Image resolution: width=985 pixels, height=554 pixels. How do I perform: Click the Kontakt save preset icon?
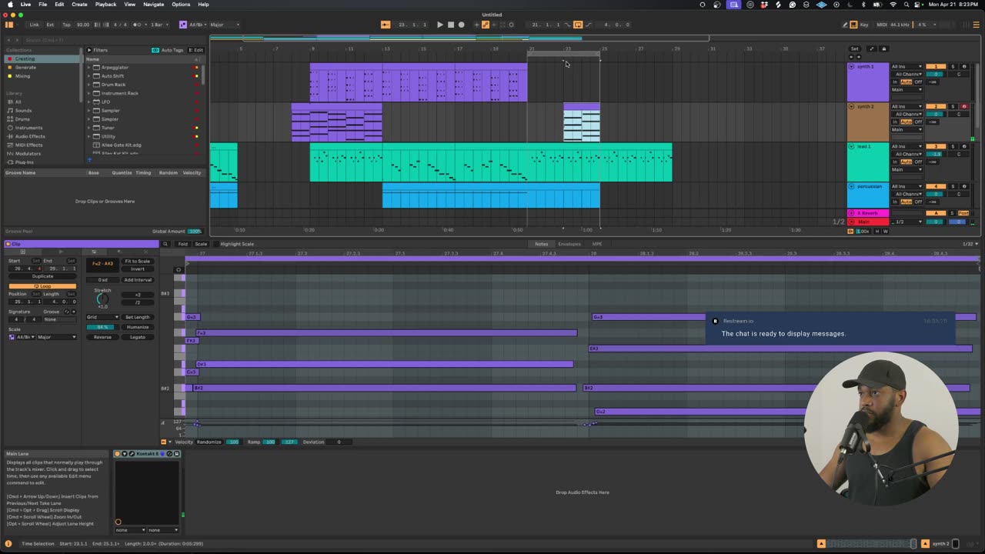click(176, 454)
